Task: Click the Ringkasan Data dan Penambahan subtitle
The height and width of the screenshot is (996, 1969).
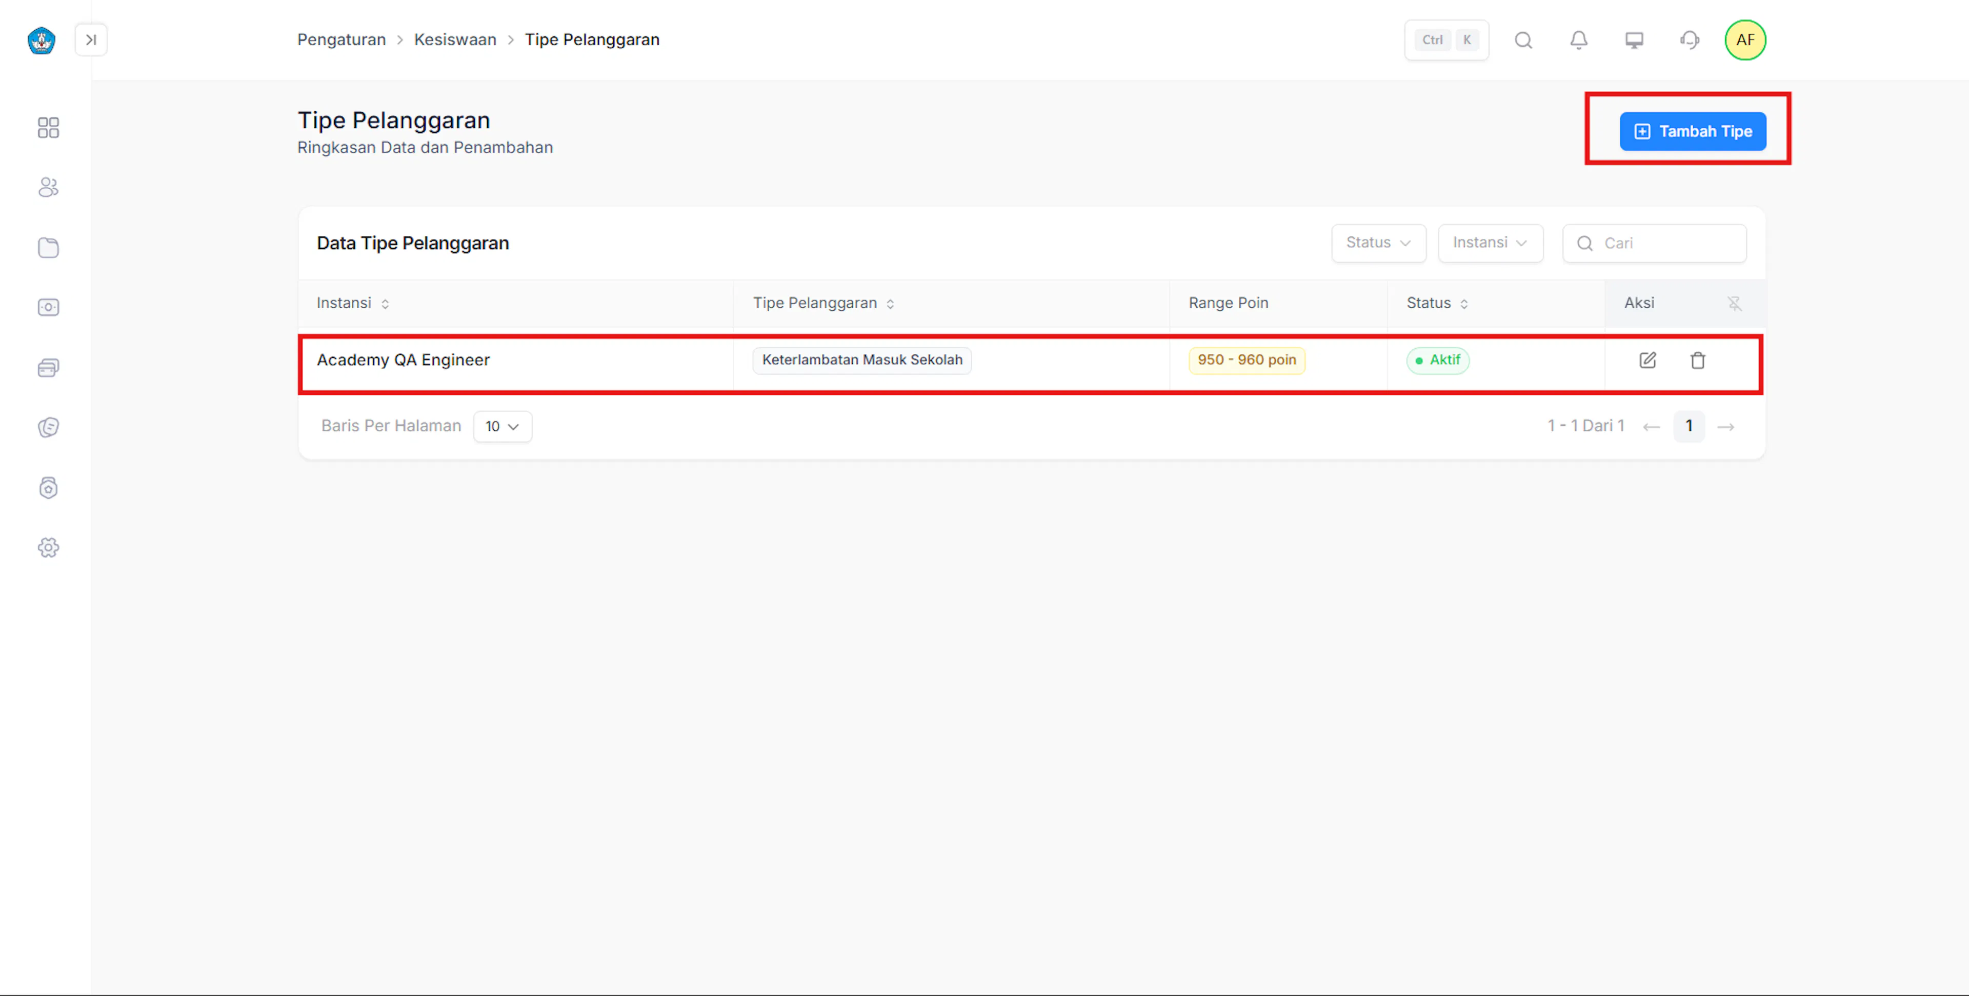Action: coord(425,148)
